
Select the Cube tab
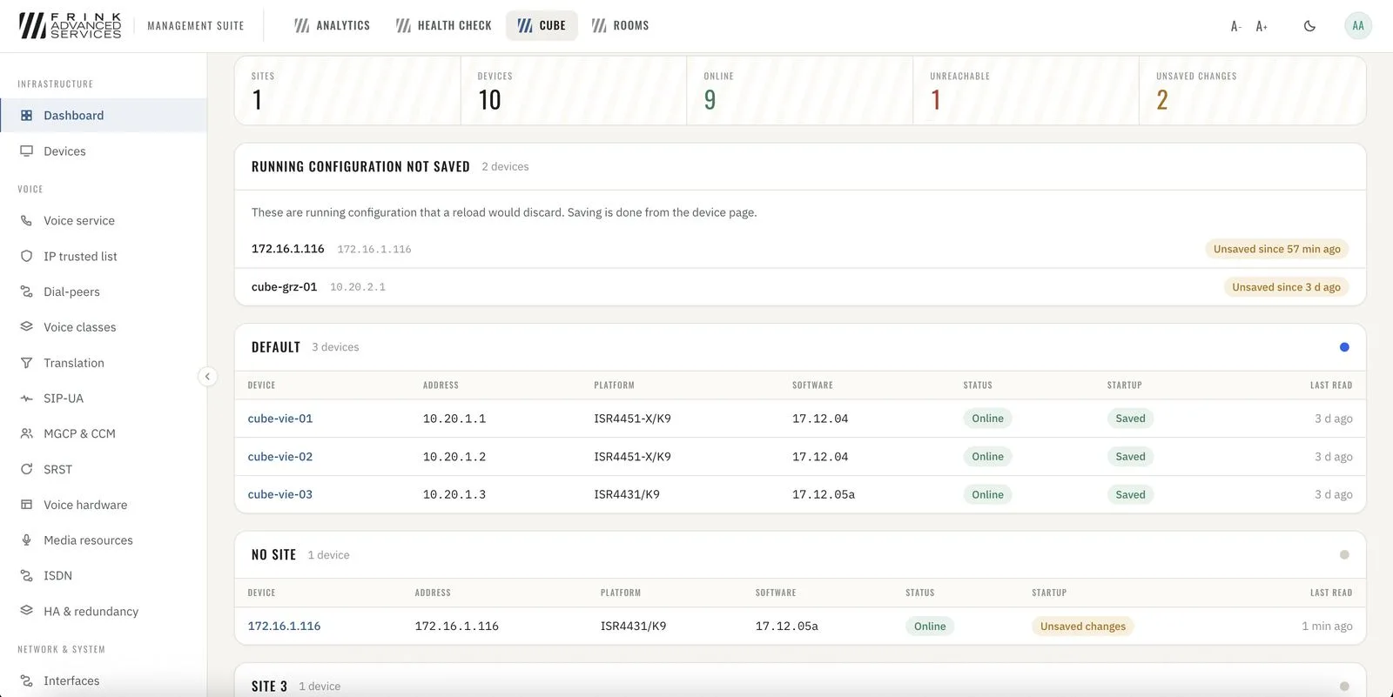pyautogui.click(x=542, y=26)
